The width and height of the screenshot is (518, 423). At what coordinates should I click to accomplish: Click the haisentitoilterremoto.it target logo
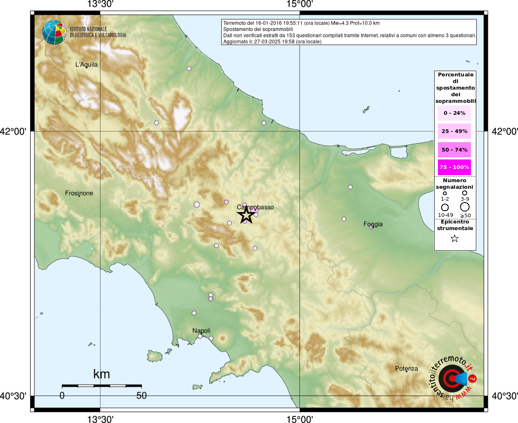[x=453, y=378]
